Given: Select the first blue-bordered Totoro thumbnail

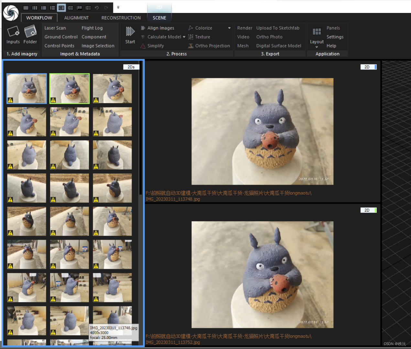Looking at the screenshot, I should tap(27, 89).
